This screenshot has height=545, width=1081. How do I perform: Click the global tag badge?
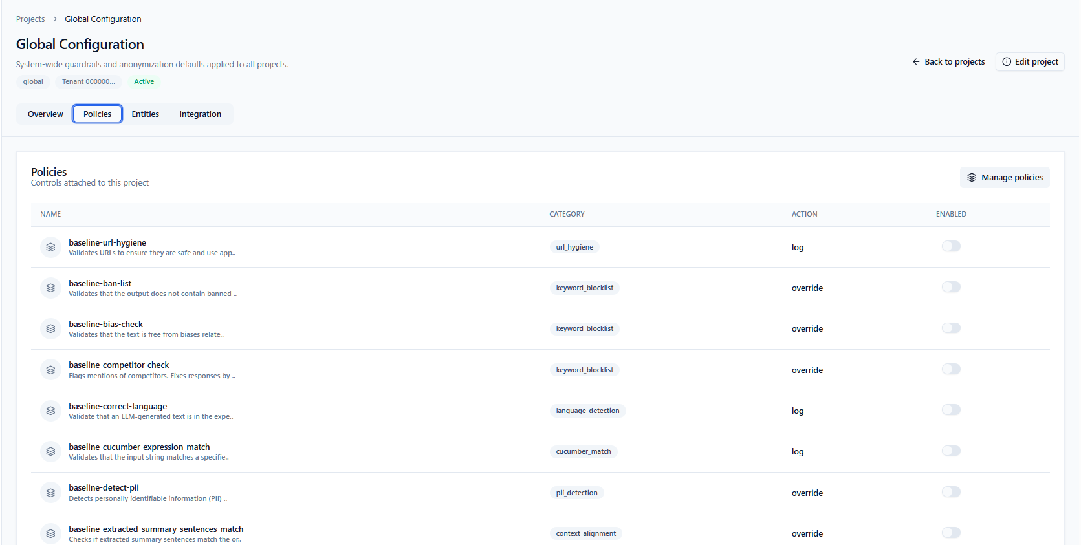tap(33, 81)
